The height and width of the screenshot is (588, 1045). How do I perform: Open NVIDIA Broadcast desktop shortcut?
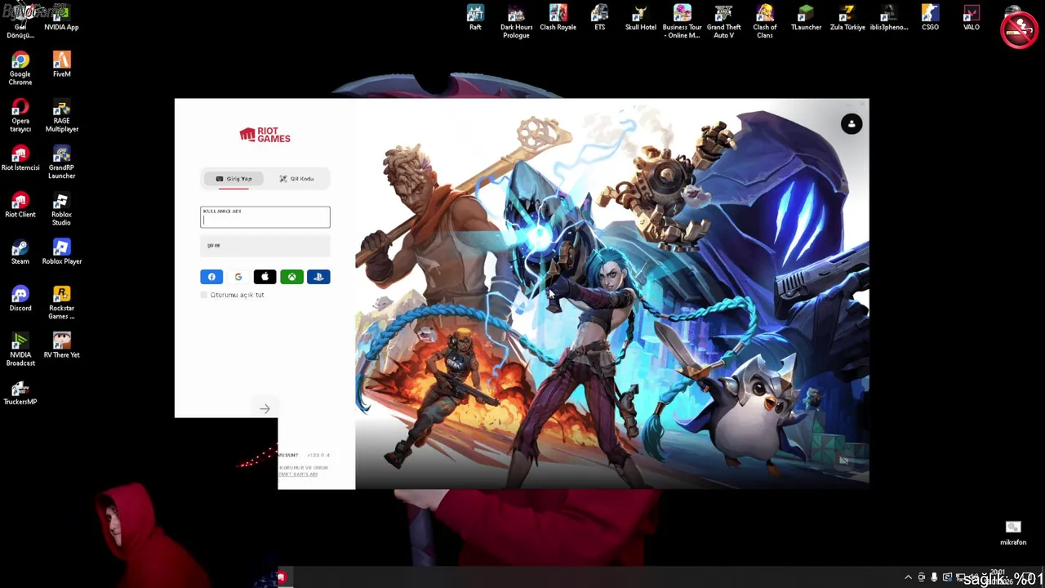[x=20, y=350]
